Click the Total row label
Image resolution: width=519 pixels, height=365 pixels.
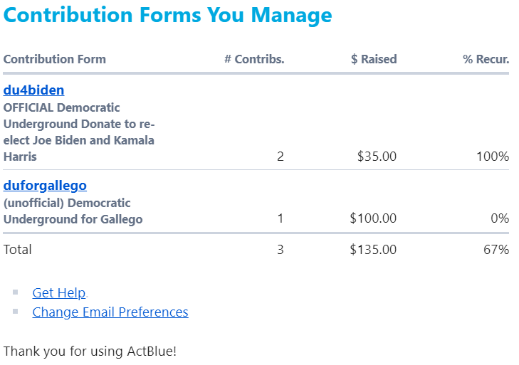point(18,249)
